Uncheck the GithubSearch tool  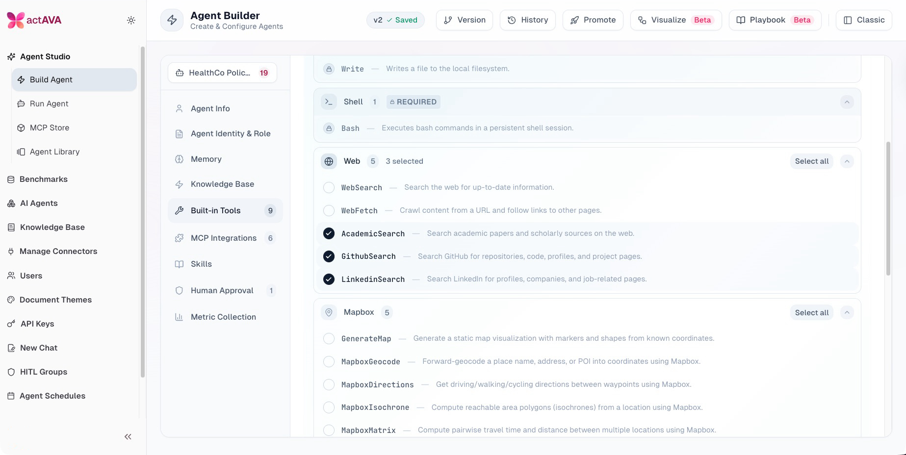pos(329,256)
